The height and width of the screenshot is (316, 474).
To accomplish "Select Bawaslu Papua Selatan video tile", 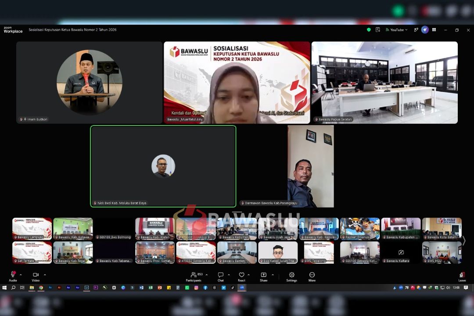I will pos(384,82).
